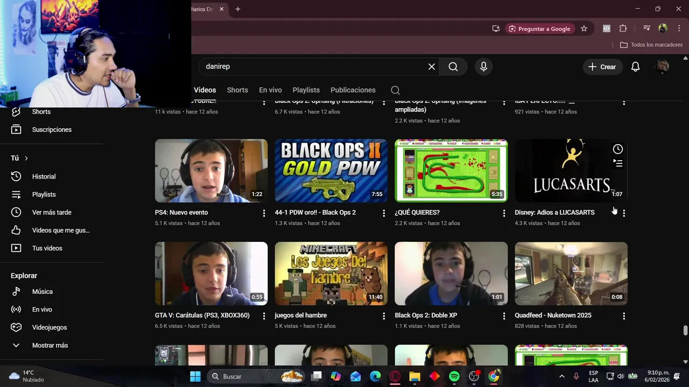
Task: Open options for GTA V: Carátulas video
Action: 264,317
